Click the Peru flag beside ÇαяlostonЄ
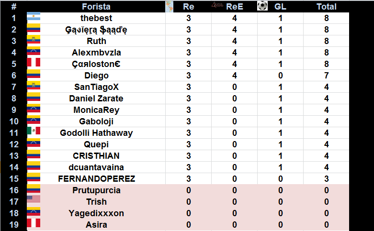Viewport: 374px width, 231px height. click(x=34, y=62)
